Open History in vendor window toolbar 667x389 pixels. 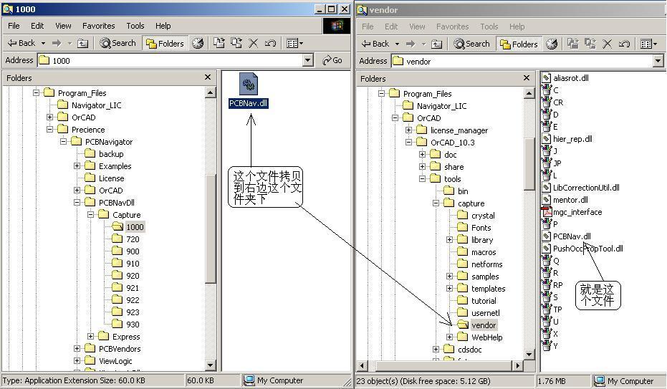pyautogui.click(x=552, y=44)
